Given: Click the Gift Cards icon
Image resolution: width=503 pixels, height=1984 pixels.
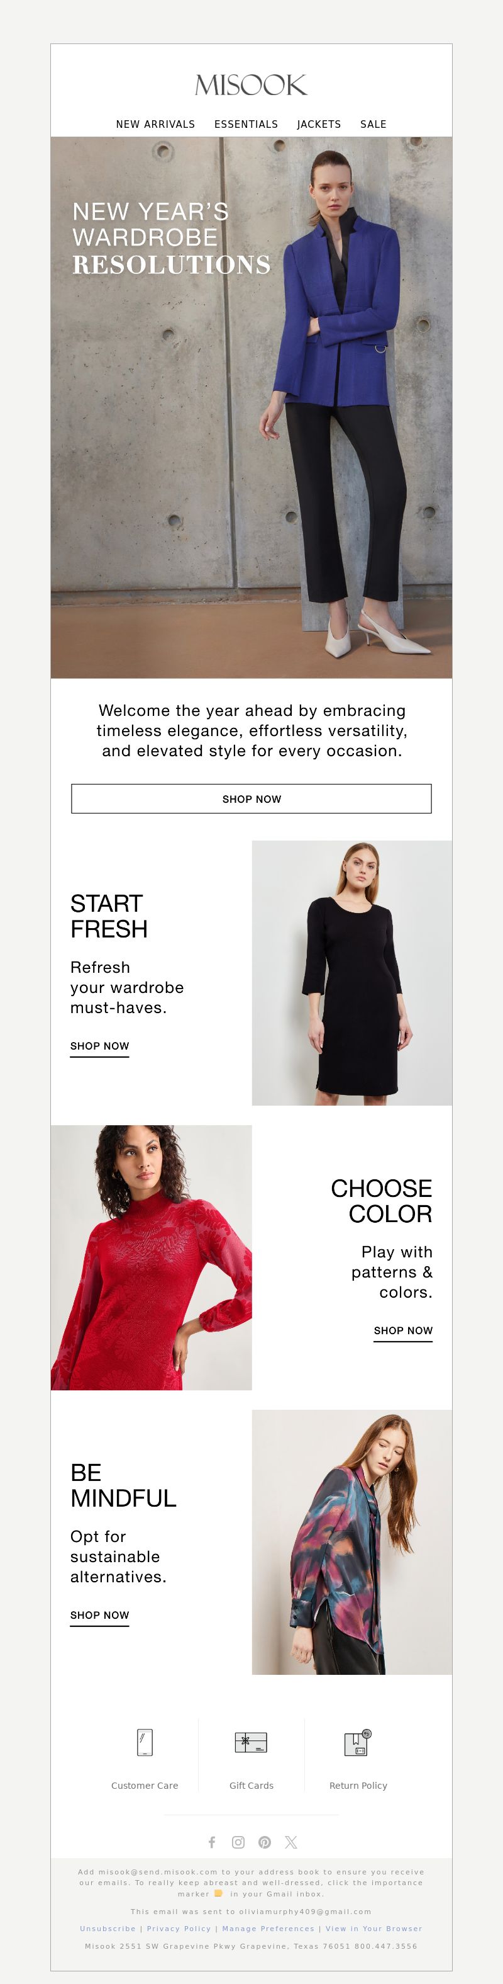Looking at the screenshot, I should click(251, 1742).
